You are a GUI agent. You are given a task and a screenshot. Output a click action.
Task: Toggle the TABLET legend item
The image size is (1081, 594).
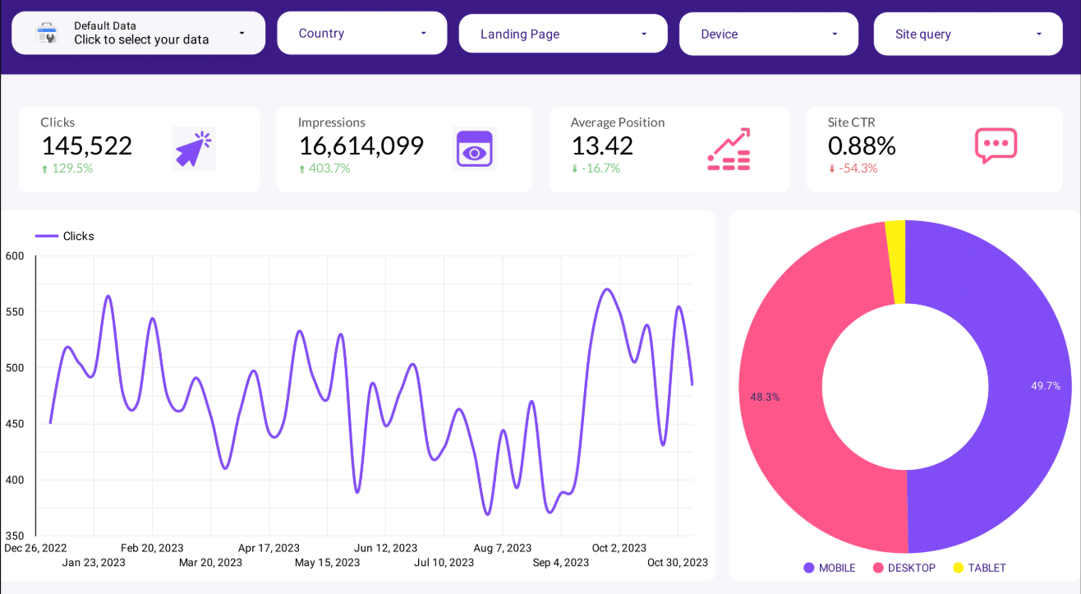pos(979,568)
